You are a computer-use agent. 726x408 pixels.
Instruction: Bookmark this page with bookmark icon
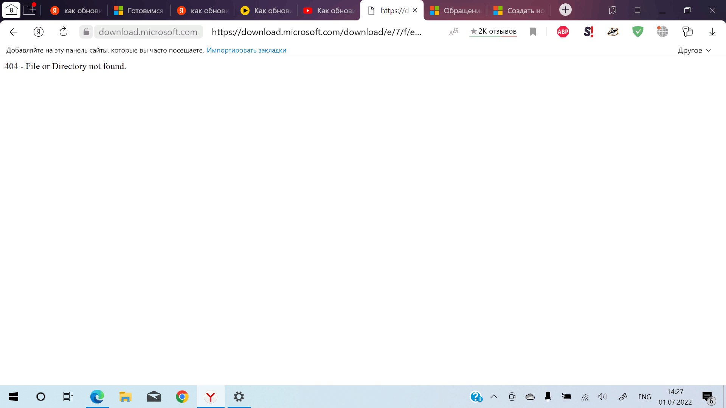pos(533,32)
